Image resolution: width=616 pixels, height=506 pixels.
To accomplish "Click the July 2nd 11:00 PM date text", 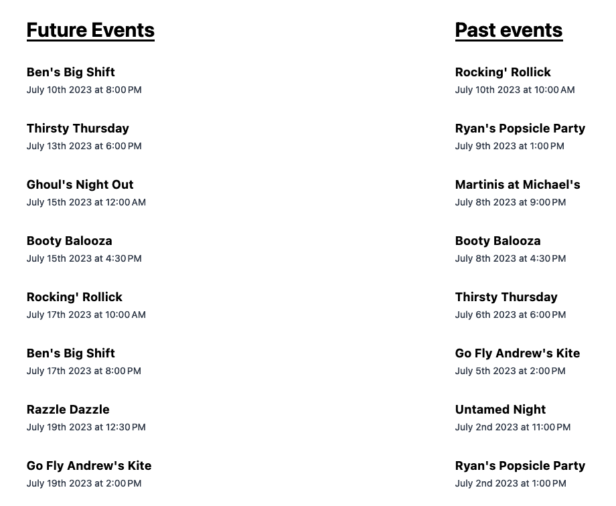I will coord(512,427).
